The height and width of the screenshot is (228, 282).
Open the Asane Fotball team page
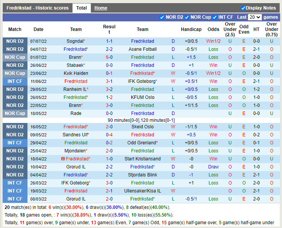(142, 49)
